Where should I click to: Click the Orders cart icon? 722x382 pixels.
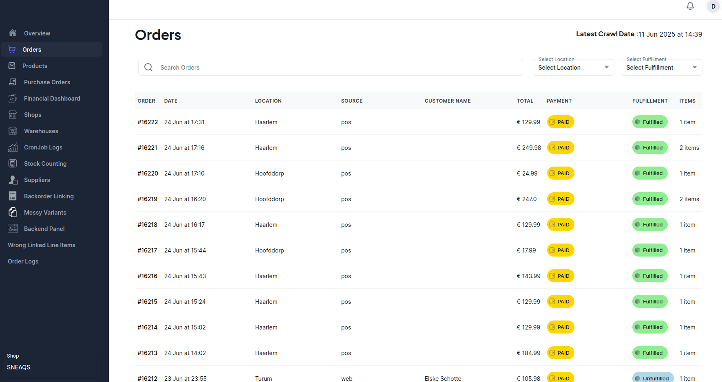[12, 49]
